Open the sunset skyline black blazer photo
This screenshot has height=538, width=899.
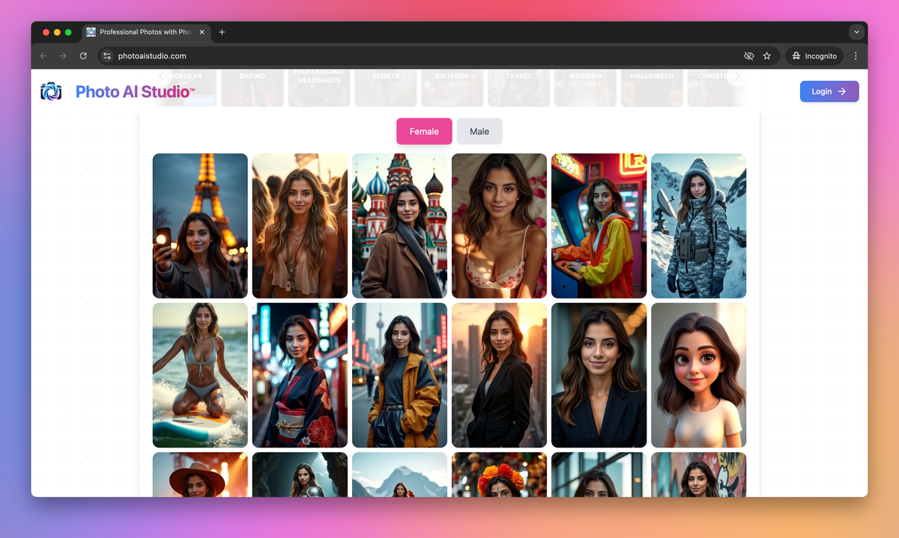pyautogui.click(x=499, y=375)
